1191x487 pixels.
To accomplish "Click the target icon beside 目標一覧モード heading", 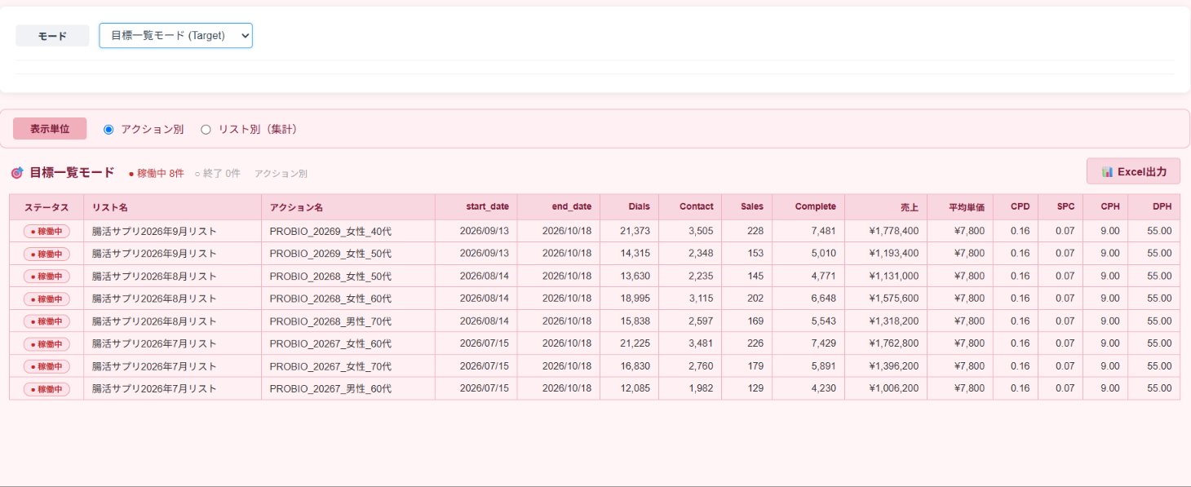I will (16, 173).
